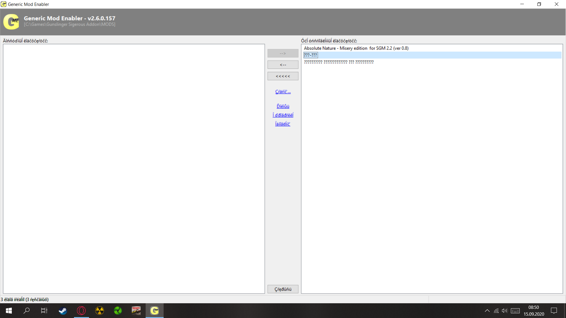Click the green swirl taskbar icon
Screen dimensions: 566x318
[118, 311]
